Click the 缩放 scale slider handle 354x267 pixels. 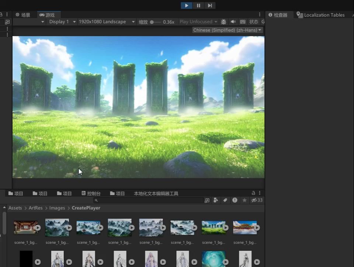point(152,22)
